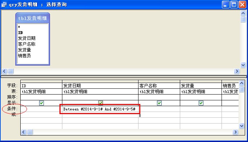The image size is (248, 142).
Task: Toggle the Show checkbox for the 发货量 column
Action: click(201, 103)
